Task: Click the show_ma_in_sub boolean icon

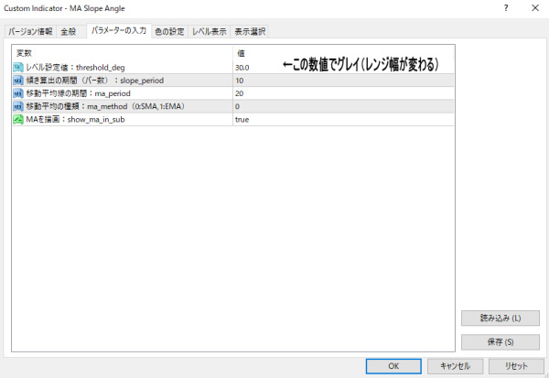Action: pos(18,119)
